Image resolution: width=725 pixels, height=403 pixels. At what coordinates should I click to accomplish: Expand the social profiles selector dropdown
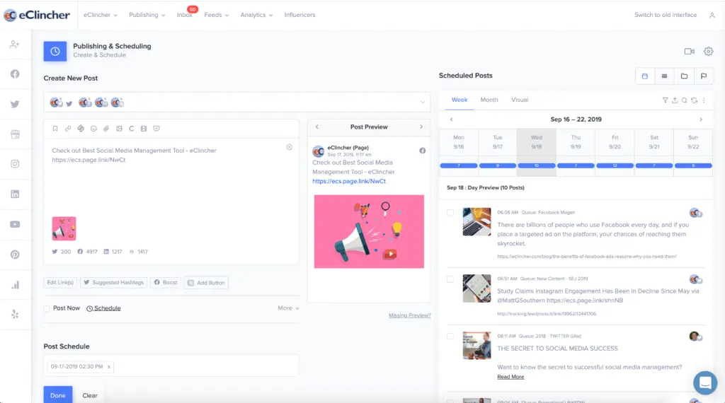(x=422, y=103)
